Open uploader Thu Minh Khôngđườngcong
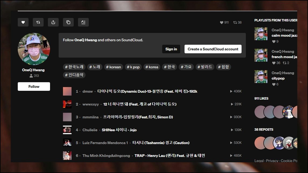 106,156
